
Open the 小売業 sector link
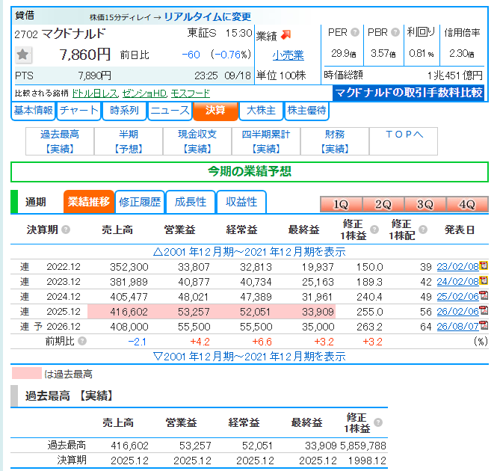click(288, 55)
